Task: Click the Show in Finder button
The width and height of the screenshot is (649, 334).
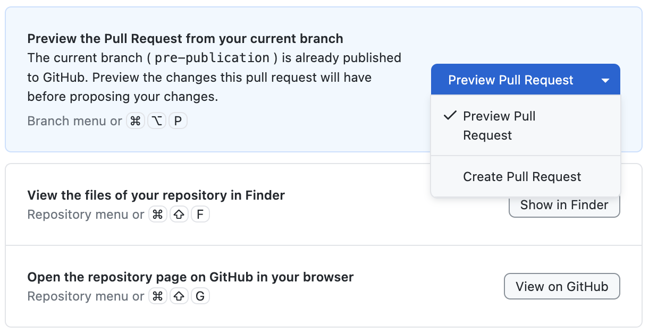Action: tap(564, 205)
